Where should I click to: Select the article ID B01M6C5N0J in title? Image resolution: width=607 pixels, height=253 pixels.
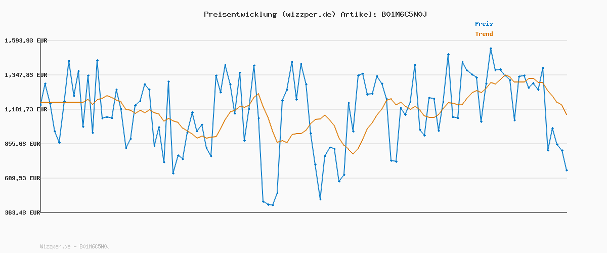point(404,14)
